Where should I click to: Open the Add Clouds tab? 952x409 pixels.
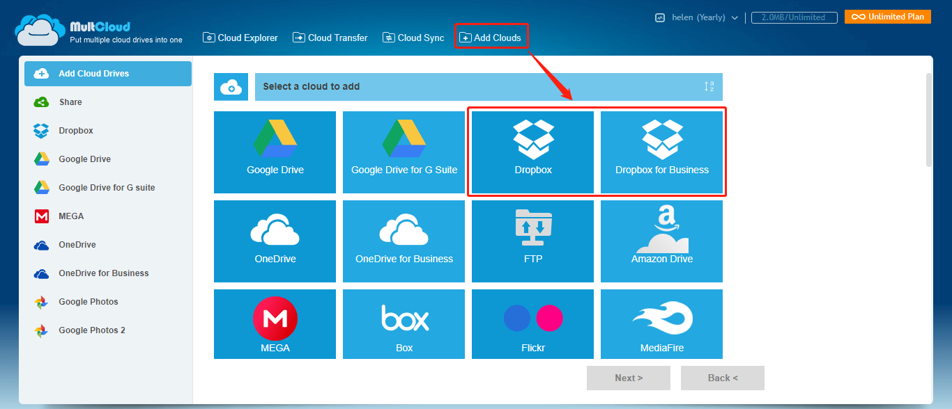click(x=491, y=38)
